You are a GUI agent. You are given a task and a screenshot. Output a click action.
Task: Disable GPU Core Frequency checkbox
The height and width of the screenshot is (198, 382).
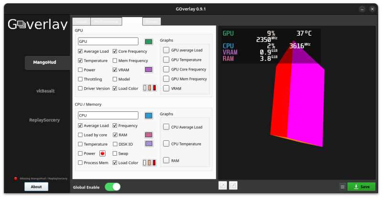tap(115, 51)
